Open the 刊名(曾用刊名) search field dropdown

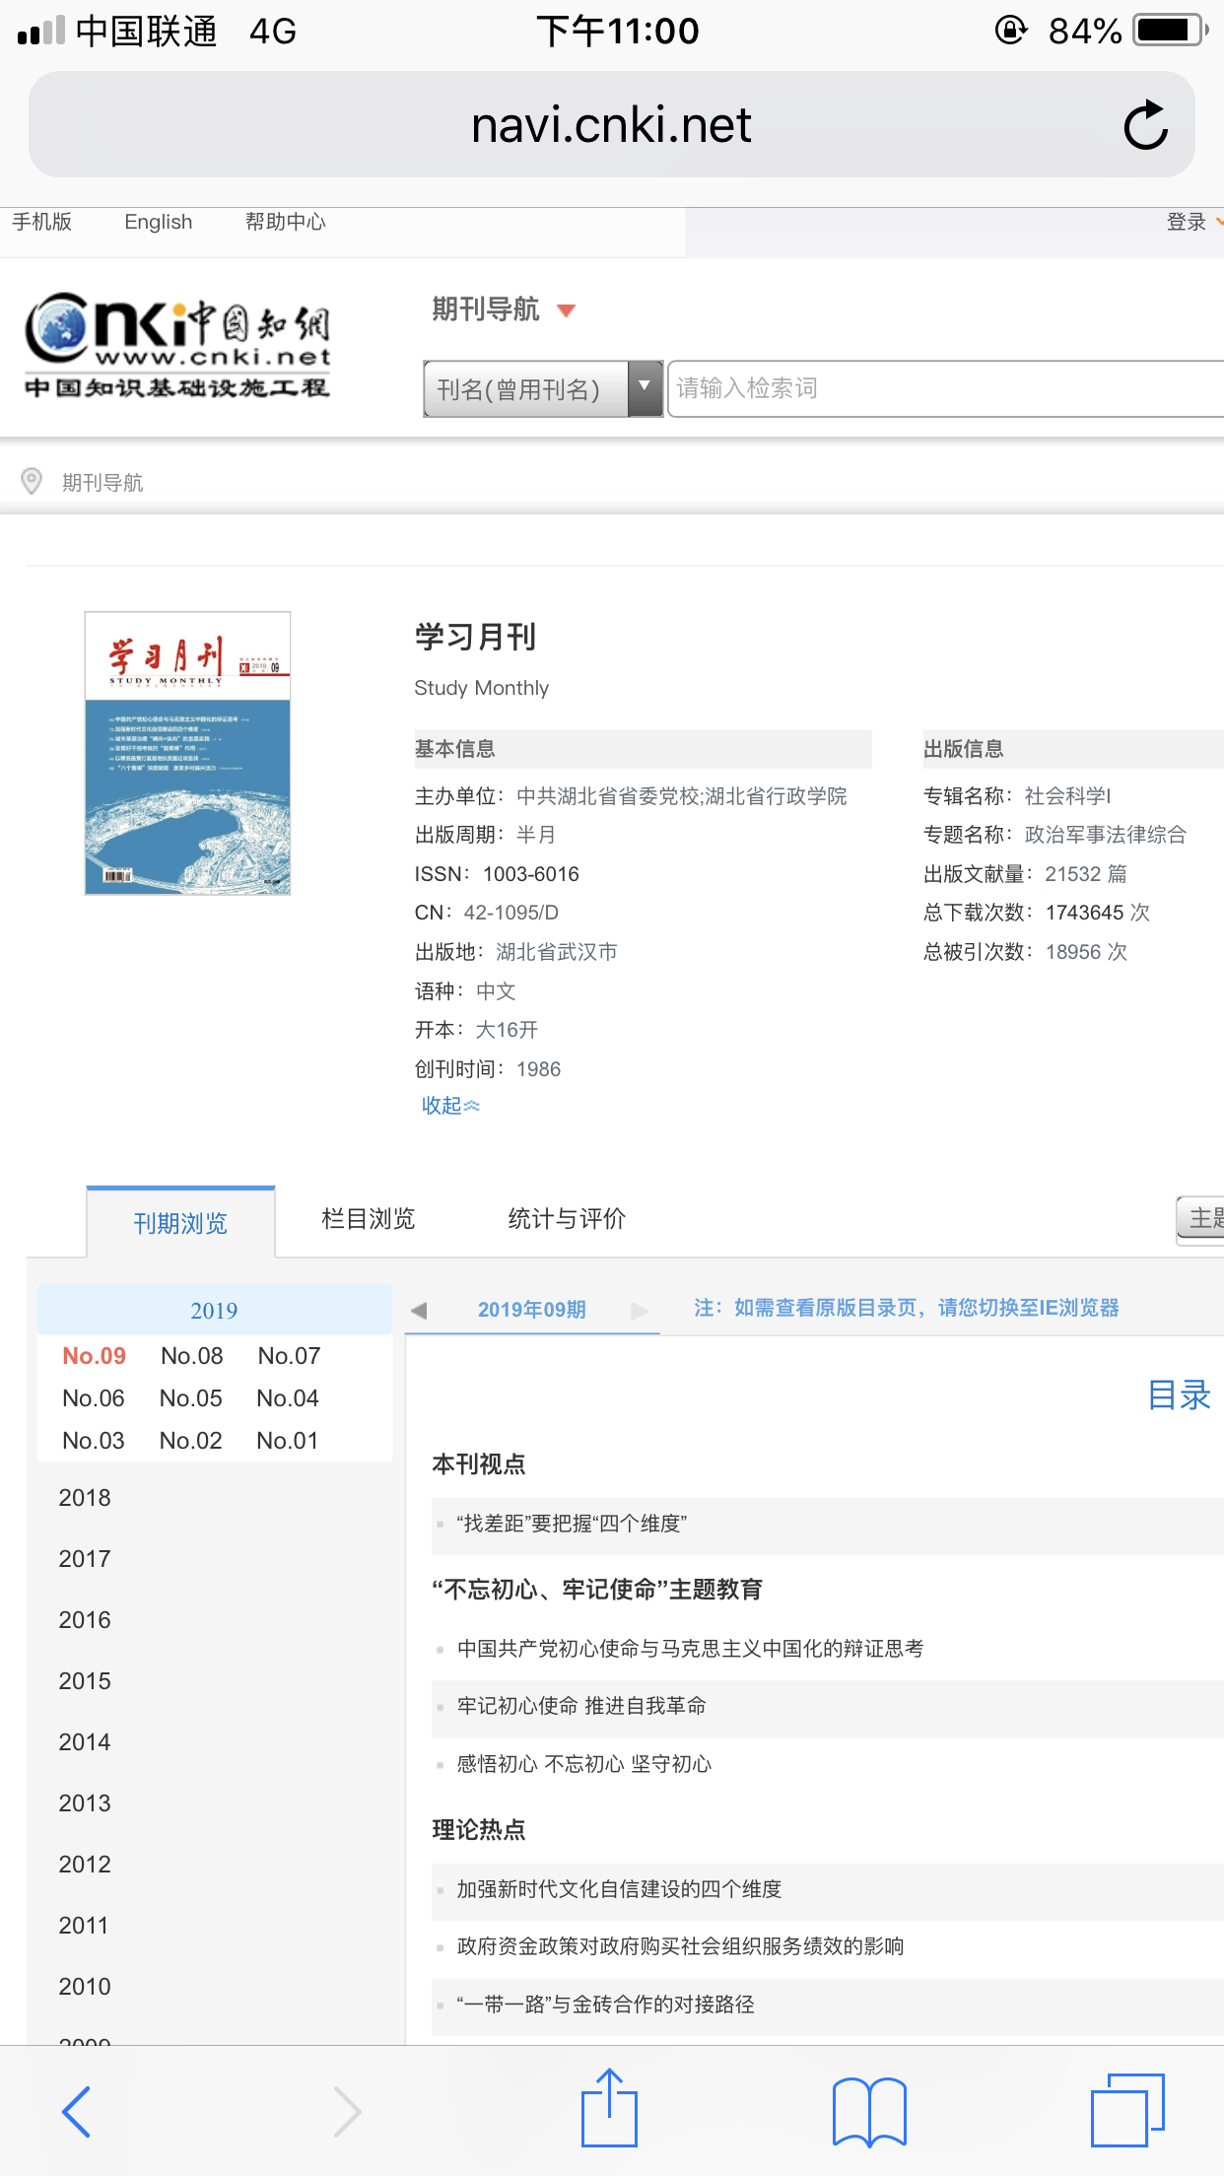pos(543,389)
